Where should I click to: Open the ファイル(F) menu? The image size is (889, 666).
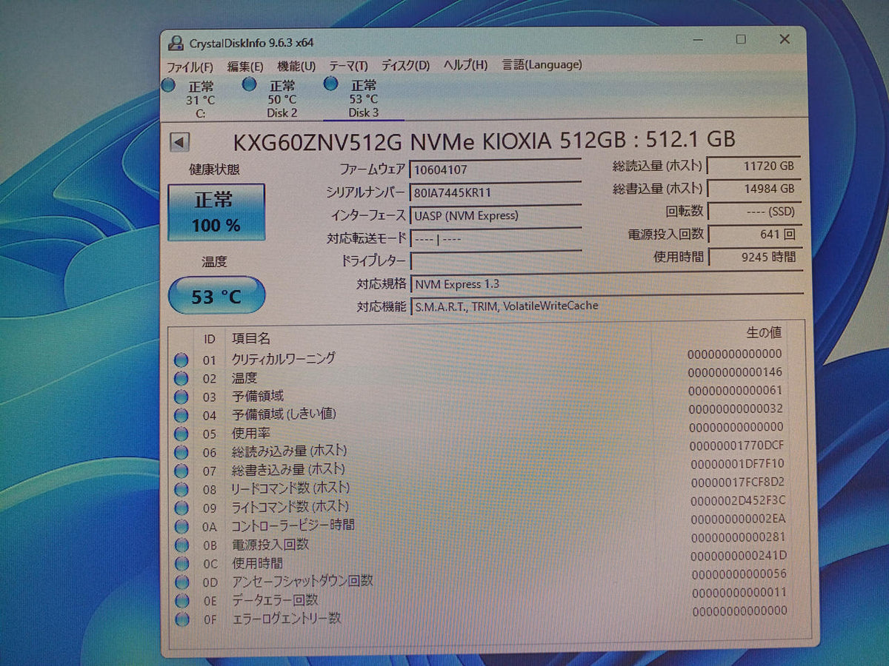click(190, 67)
